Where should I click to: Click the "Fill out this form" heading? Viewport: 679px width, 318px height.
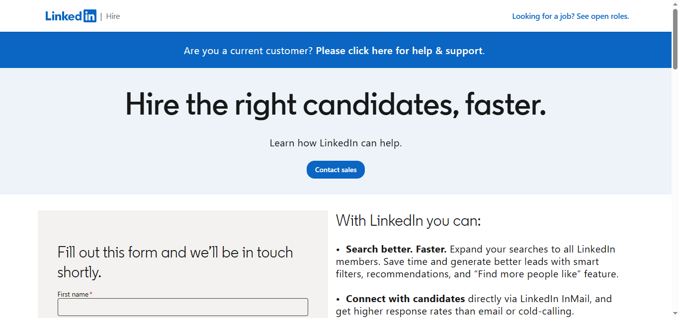pyautogui.click(x=175, y=263)
